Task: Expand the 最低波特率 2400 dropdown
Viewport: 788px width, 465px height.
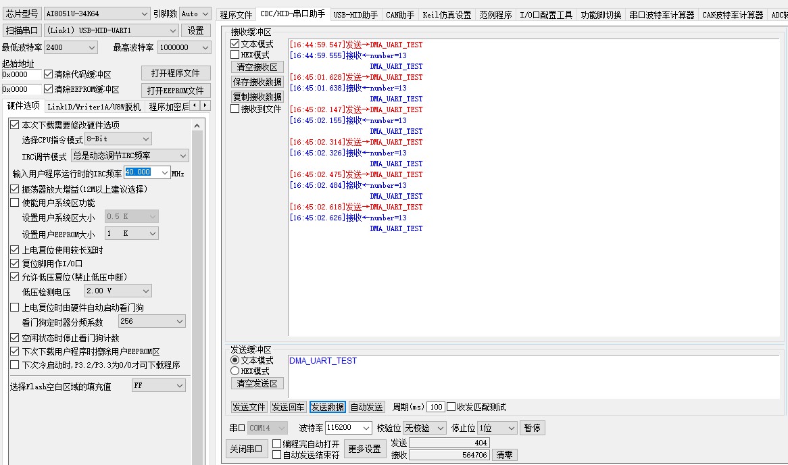Action: [71, 47]
